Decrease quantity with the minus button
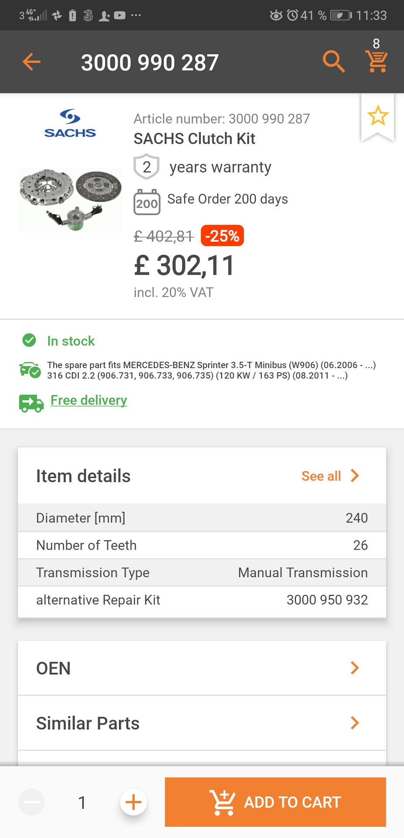The width and height of the screenshot is (404, 838). tap(31, 802)
